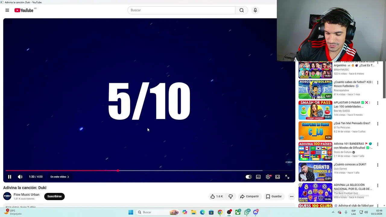Toggle subtitles on the video

click(x=258, y=177)
